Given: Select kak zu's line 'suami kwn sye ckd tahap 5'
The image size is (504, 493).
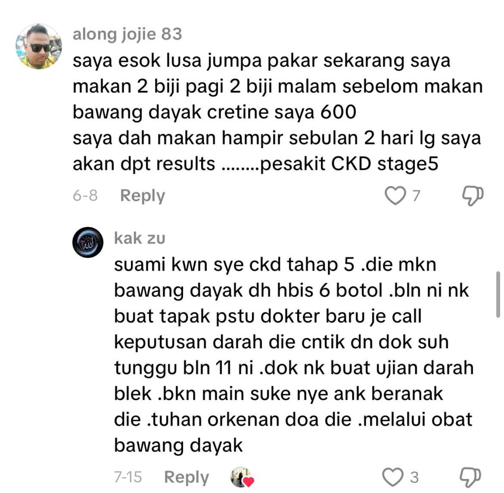Looking at the screenshot, I should tap(234, 265).
